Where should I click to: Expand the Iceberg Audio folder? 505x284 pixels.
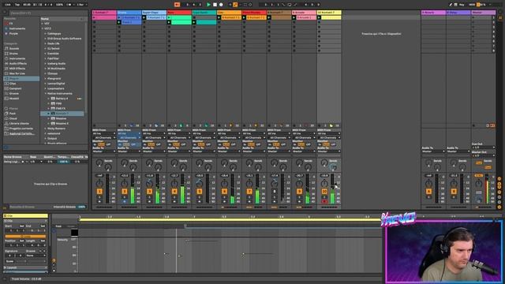tap(45, 63)
